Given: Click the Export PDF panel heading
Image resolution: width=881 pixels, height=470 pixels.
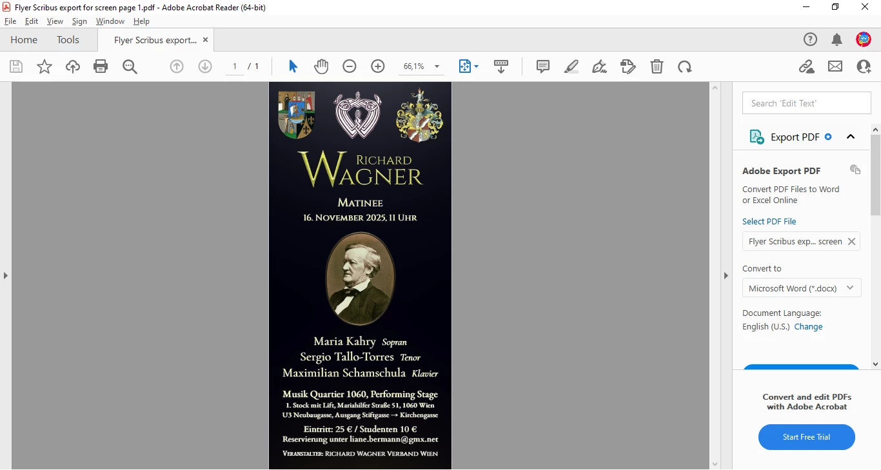Looking at the screenshot, I should point(795,137).
